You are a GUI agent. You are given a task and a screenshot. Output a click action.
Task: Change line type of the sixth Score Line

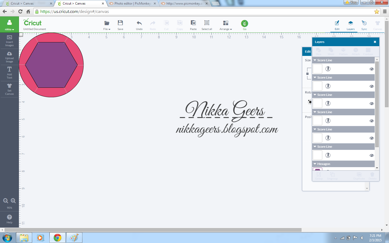pos(328,155)
